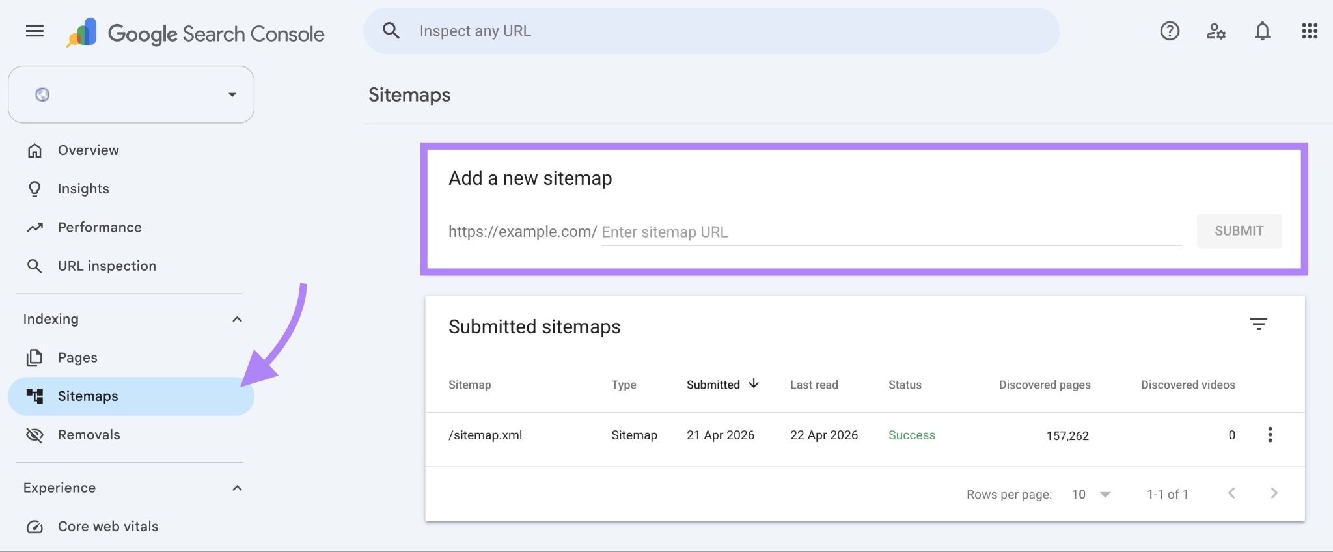Viewport: 1333px width, 552px height.
Task: Filter the submitted sitemaps table
Action: click(x=1258, y=324)
